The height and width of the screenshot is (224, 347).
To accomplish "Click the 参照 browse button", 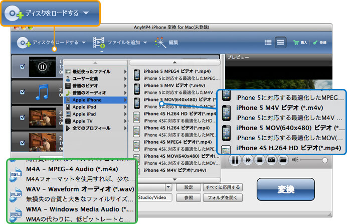I will coord(189,198).
